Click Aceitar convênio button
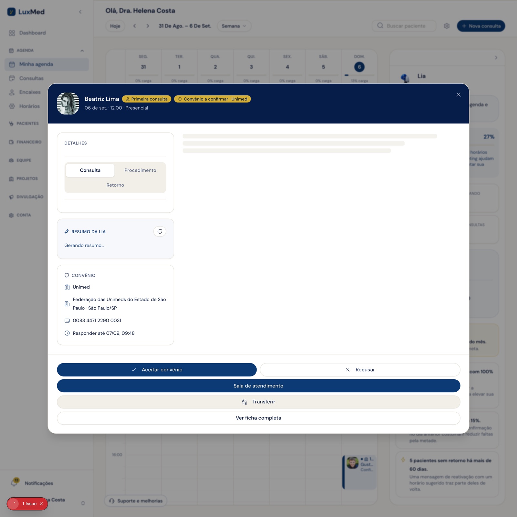The height and width of the screenshot is (517, 517). click(x=157, y=370)
